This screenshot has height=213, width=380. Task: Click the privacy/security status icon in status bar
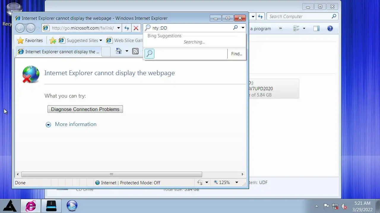(x=200, y=183)
